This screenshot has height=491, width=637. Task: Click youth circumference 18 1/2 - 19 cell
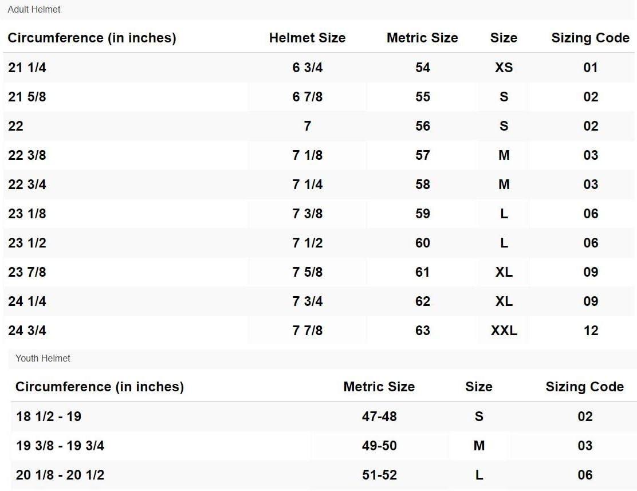[x=49, y=417]
